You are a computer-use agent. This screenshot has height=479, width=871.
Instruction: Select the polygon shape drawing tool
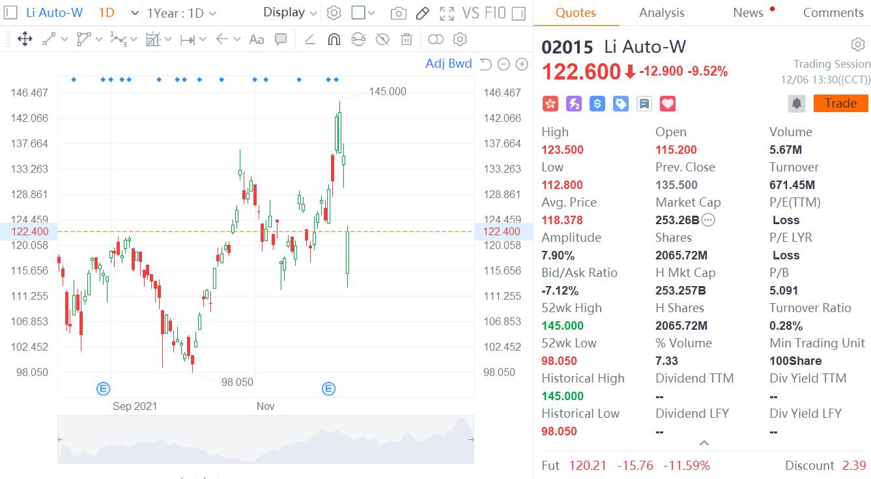coord(84,40)
